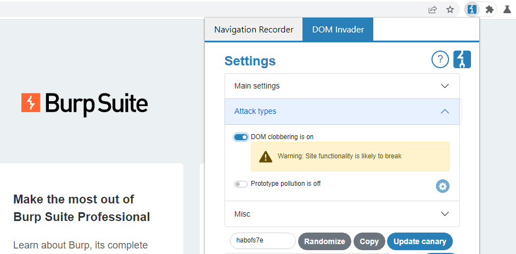Click the Copy button
This screenshot has width=516, height=254.
369,241
